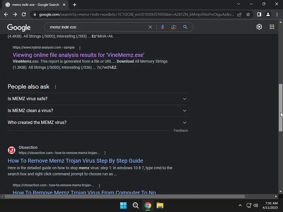Submit search with magnifier icon
The image size is (283, 212).
(x=185, y=27)
